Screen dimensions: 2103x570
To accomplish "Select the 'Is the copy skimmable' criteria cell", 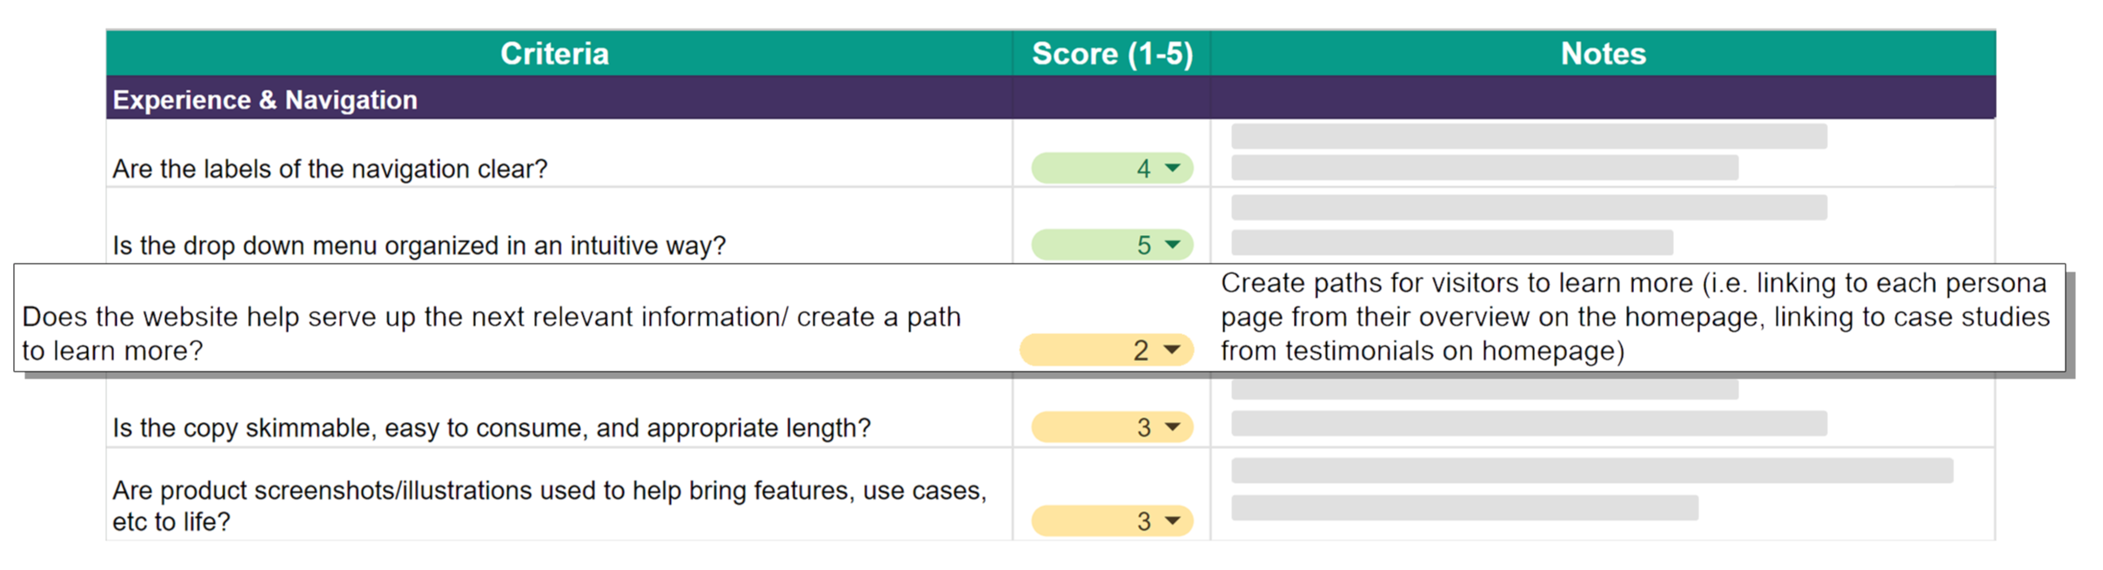I will [491, 427].
